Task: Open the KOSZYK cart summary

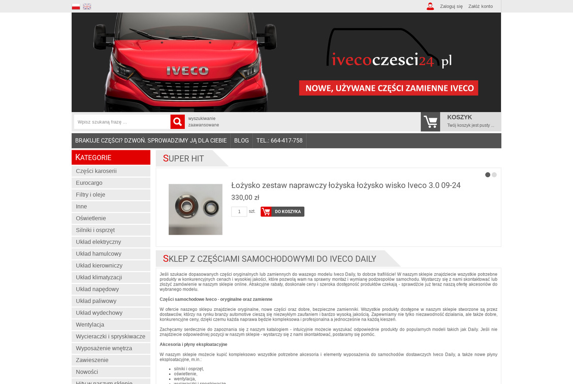Action: 470,121
